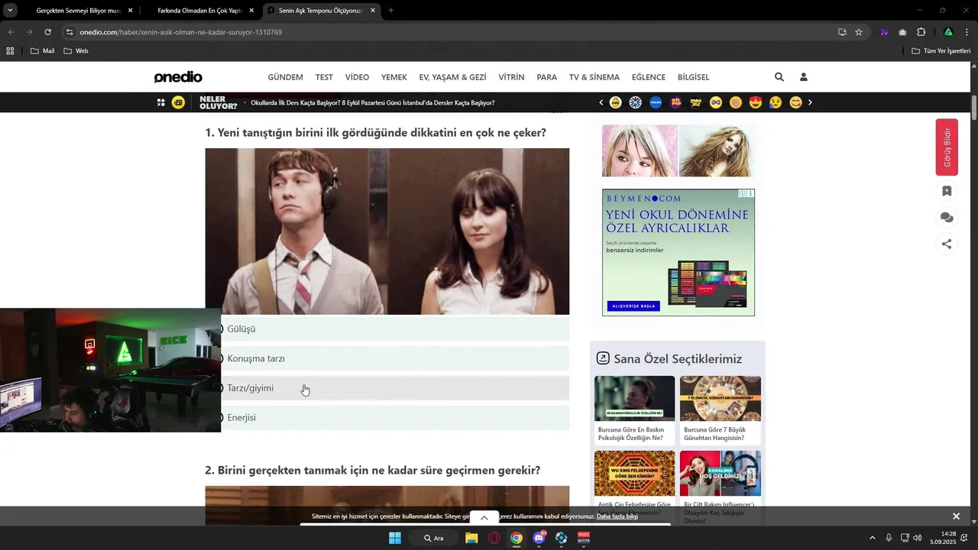Image resolution: width=978 pixels, height=550 pixels.
Task: Show hidden system tray icons
Action: [873, 538]
